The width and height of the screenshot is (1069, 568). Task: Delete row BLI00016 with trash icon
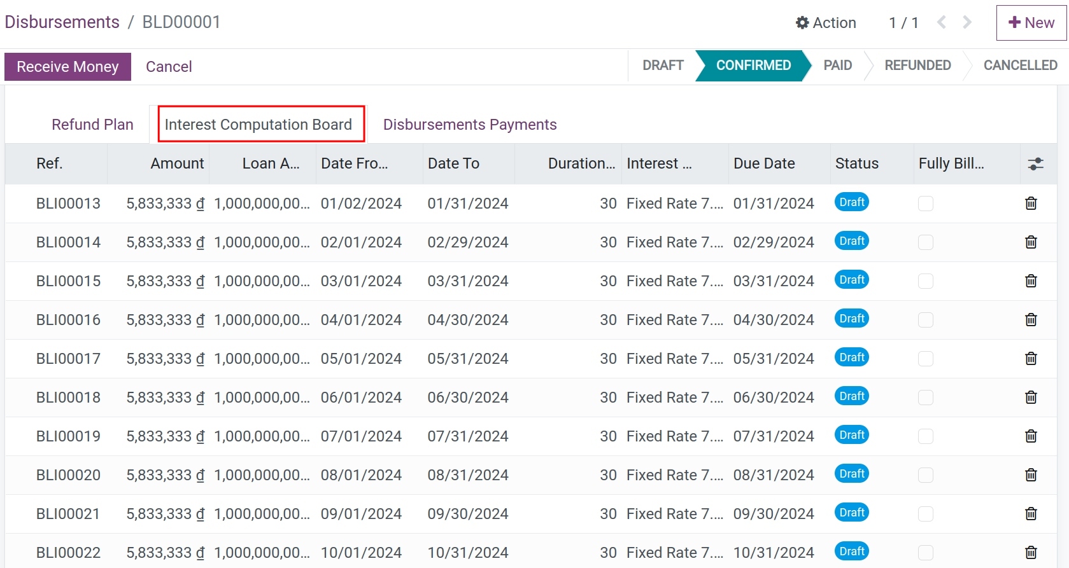[x=1031, y=320]
